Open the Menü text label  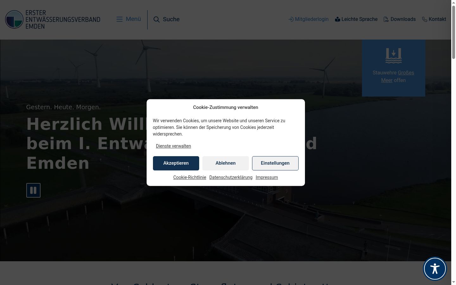[x=133, y=19]
